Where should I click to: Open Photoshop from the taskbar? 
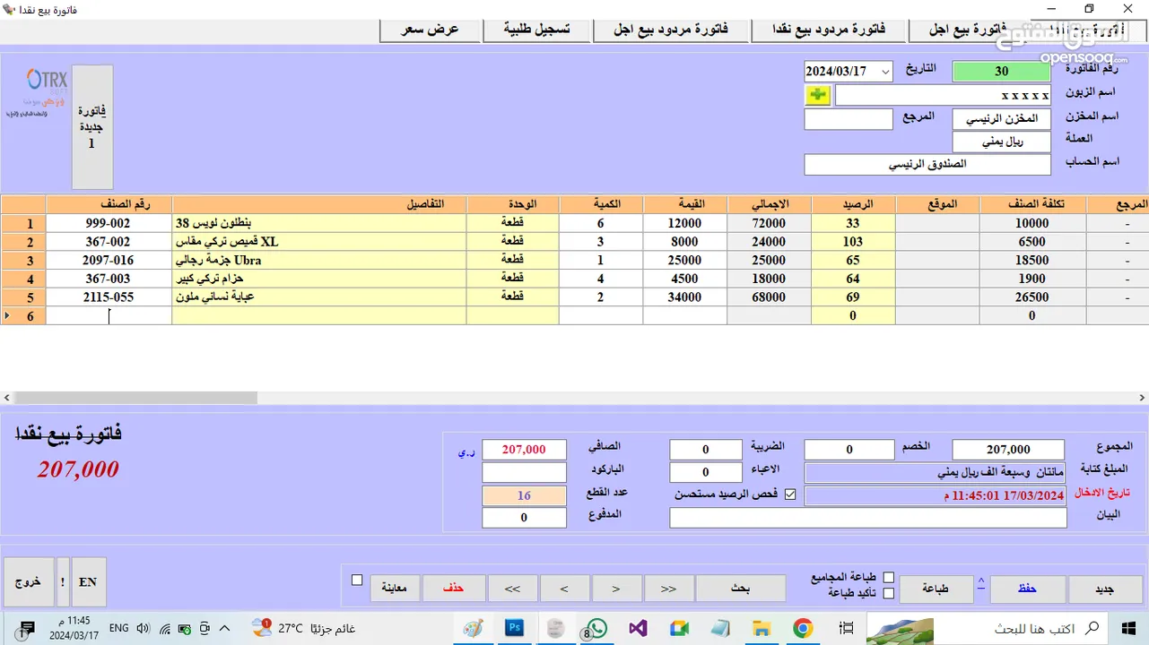[x=514, y=628]
